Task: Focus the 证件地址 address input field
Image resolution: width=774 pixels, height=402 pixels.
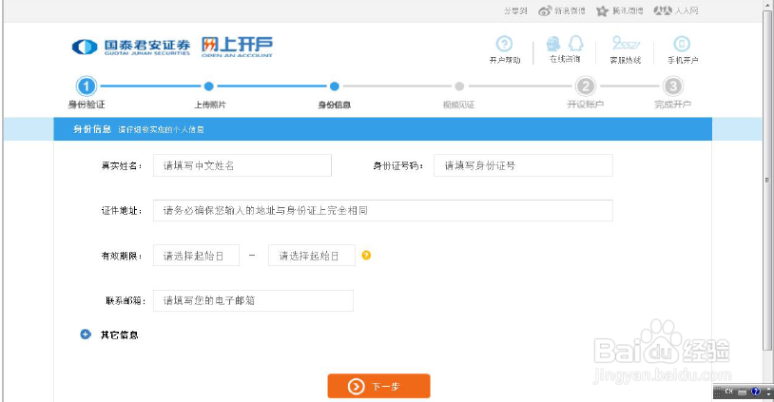Action: pyautogui.click(x=383, y=211)
